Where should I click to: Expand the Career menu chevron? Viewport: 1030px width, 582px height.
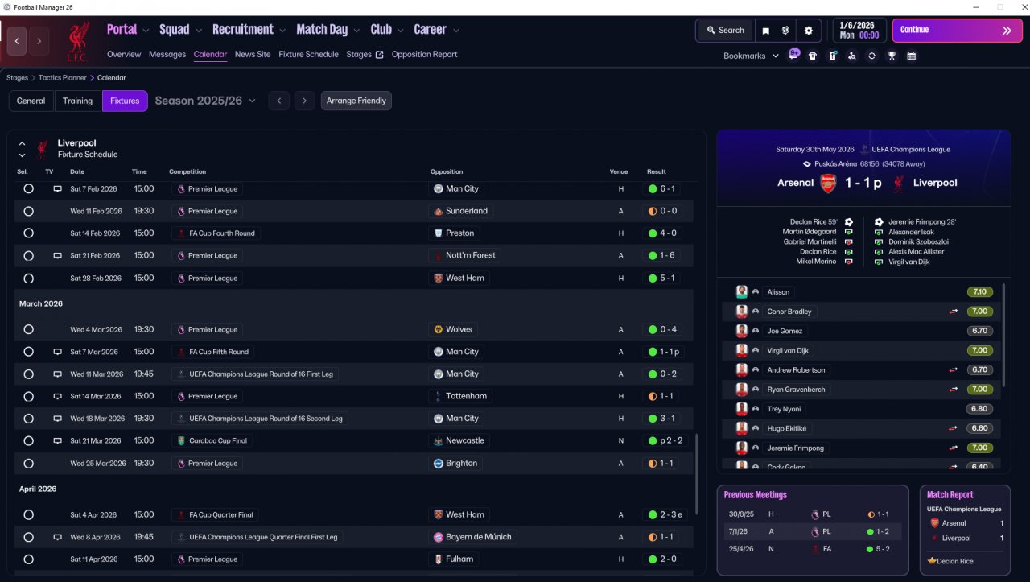pos(456,31)
